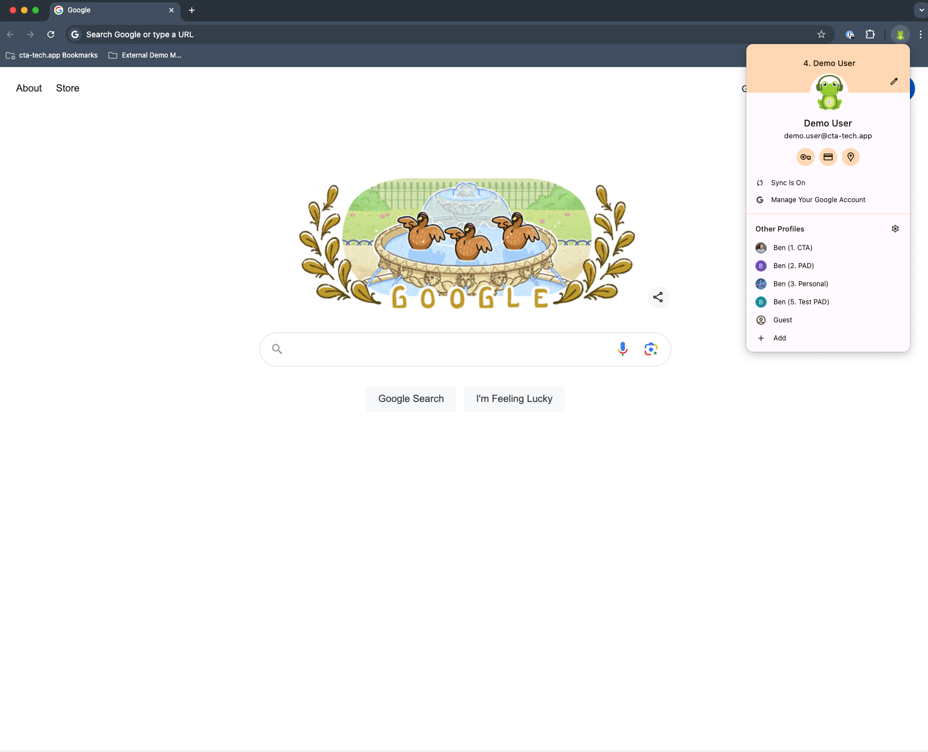Search by image with Google Lens icon
This screenshot has width=928, height=752.
pyautogui.click(x=651, y=349)
